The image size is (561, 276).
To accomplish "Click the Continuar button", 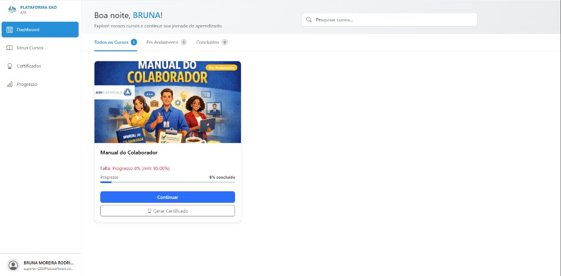I will pyautogui.click(x=168, y=197).
